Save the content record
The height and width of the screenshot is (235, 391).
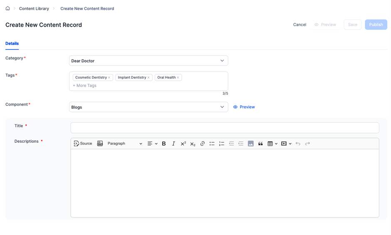(x=353, y=25)
